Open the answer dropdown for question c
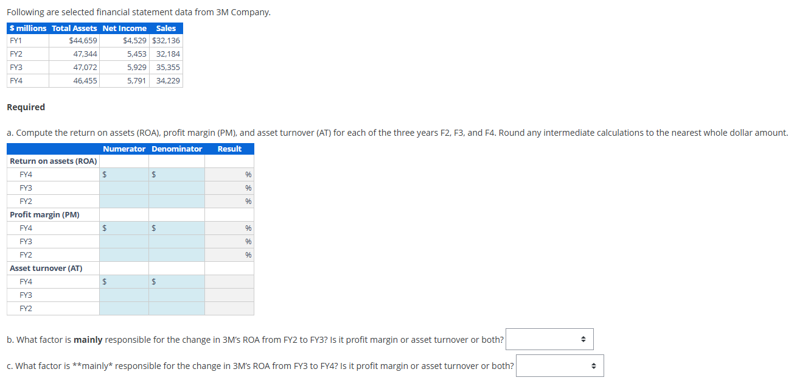This screenshot has width=794, height=383. click(x=559, y=365)
